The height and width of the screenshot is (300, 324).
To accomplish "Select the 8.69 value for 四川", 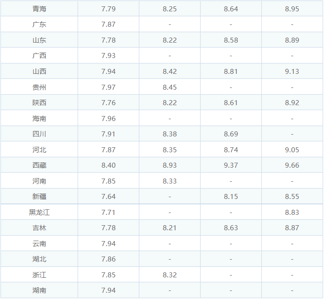I will [x=231, y=134].
